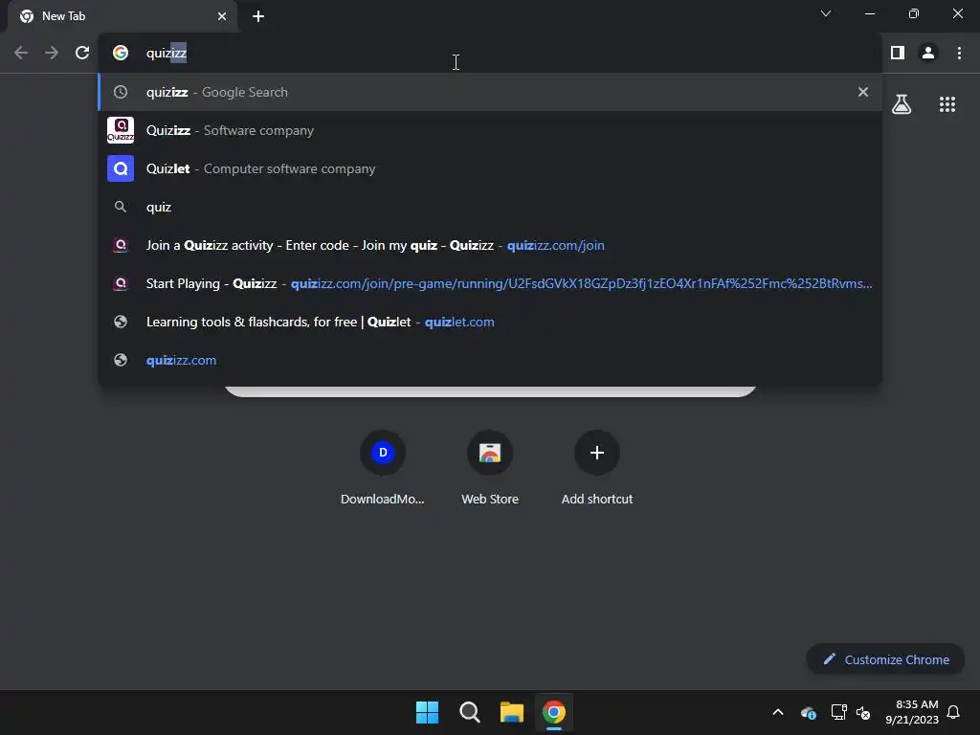Image resolution: width=980 pixels, height=735 pixels.
Task: Click the Quizizz favicon on Start Playing row
Action: (x=121, y=283)
